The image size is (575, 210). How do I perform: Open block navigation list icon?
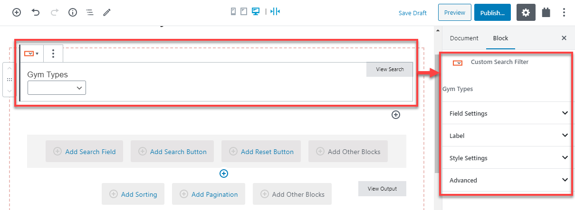pos(90,12)
